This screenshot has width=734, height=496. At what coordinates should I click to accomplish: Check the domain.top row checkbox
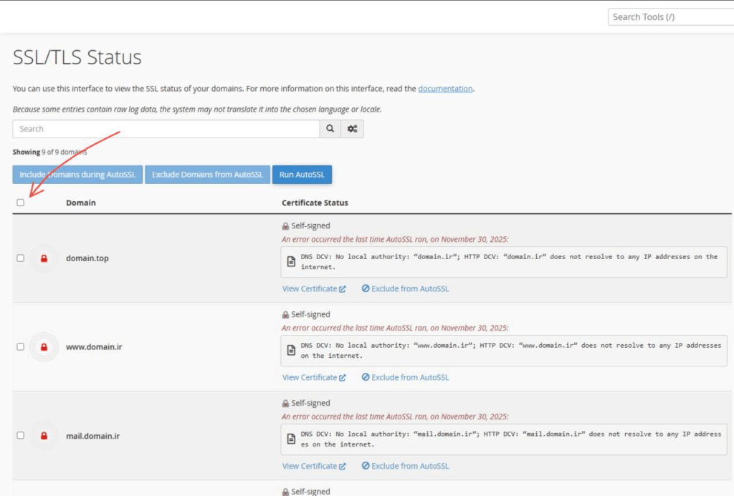point(20,258)
